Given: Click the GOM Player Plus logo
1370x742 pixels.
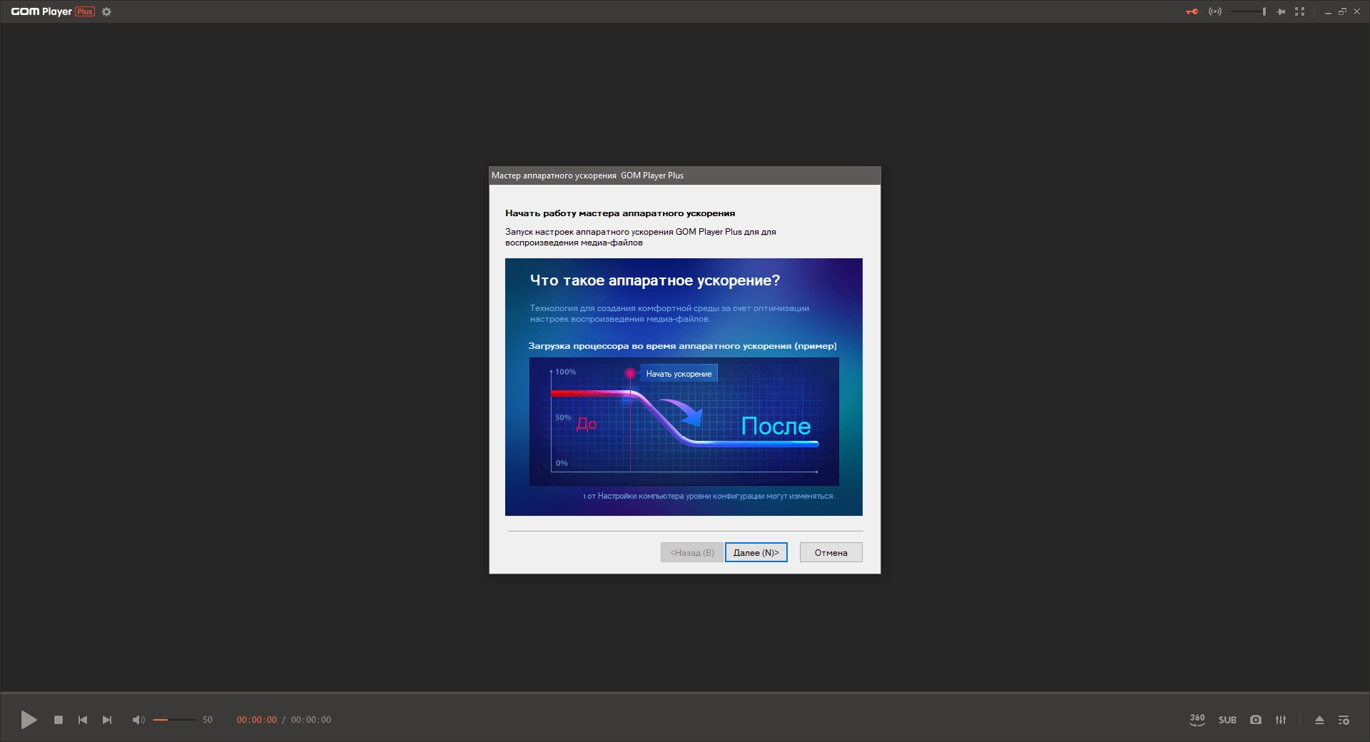Looking at the screenshot, I should pos(53,11).
